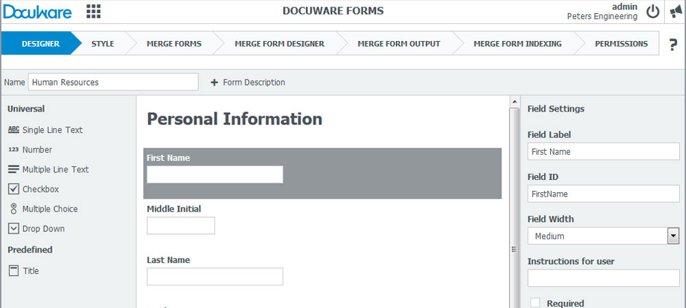686x308 pixels.
Task: Add a Multiple Choice field
Action: pyautogui.click(x=43, y=209)
